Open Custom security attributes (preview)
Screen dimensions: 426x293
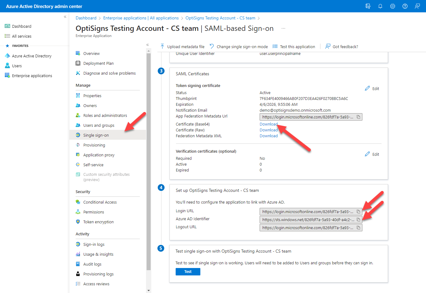click(x=106, y=177)
